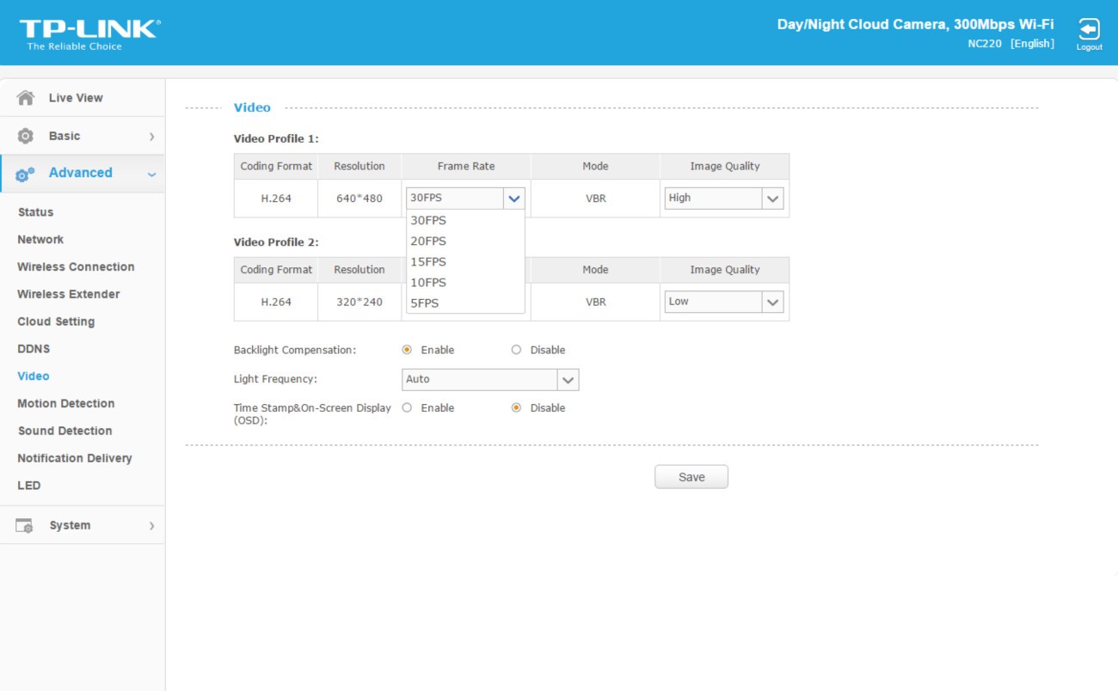The width and height of the screenshot is (1118, 691).
Task: Open Image Quality dropdown showing Low
Action: [772, 303]
